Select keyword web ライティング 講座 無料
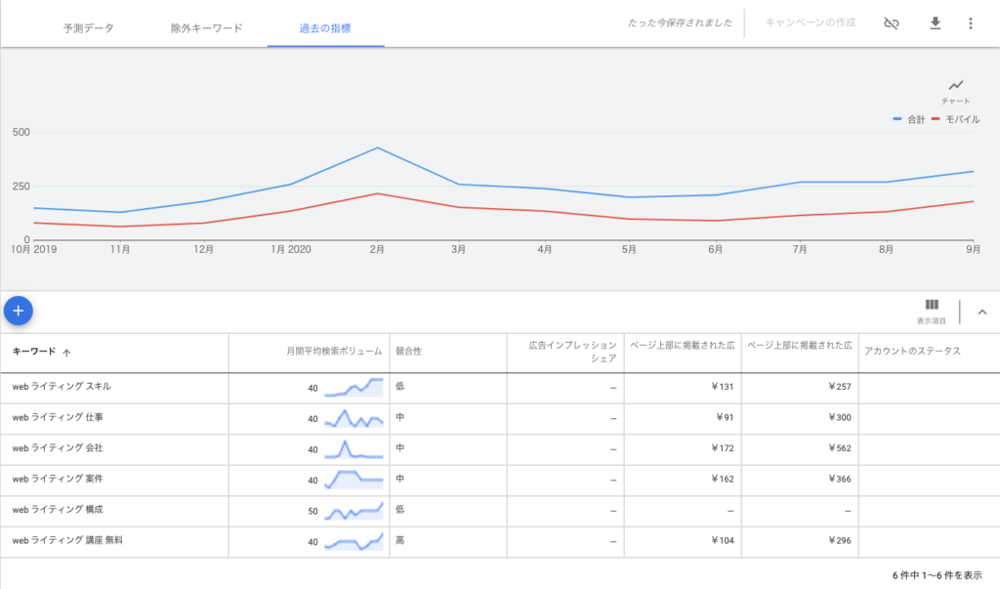This screenshot has height=589, width=1000. pos(67,540)
